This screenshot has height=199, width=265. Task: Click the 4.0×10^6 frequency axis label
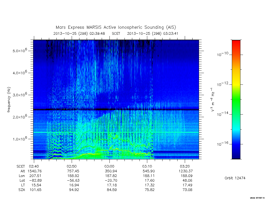pyautogui.click(x=20, y=73)
